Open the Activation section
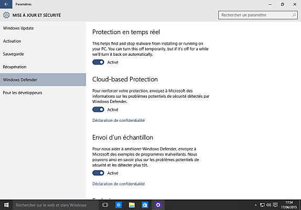Screen dimensions: 301x210 pyautogui.click(x=43, y=41)
